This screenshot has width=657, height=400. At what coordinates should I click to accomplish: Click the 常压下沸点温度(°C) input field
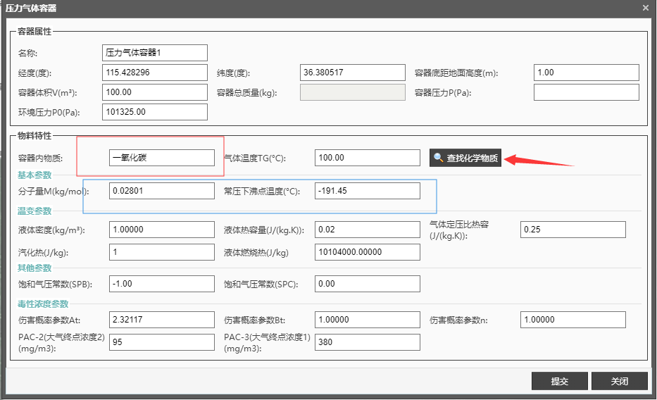[x=368, y=191]
